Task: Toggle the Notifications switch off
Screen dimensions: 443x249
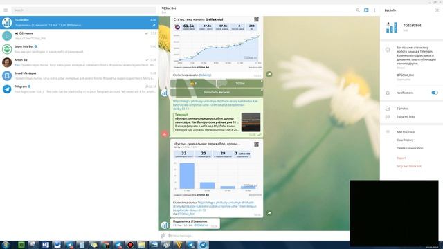Action: click(435, 93)
